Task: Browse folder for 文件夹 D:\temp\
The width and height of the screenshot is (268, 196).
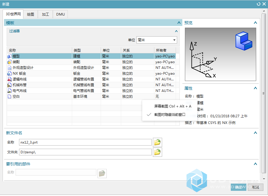Action: 158,152
